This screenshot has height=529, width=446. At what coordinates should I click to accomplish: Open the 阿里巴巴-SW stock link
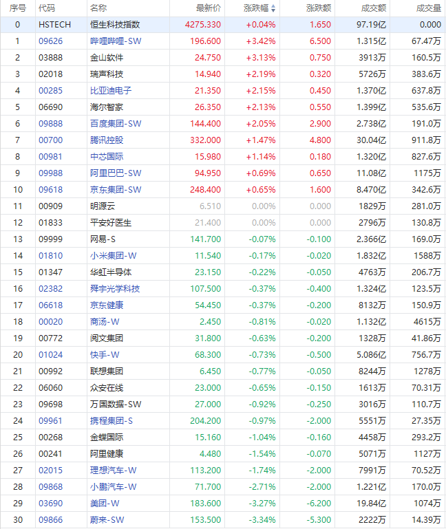pyautogui.click(x=116, y=173)
